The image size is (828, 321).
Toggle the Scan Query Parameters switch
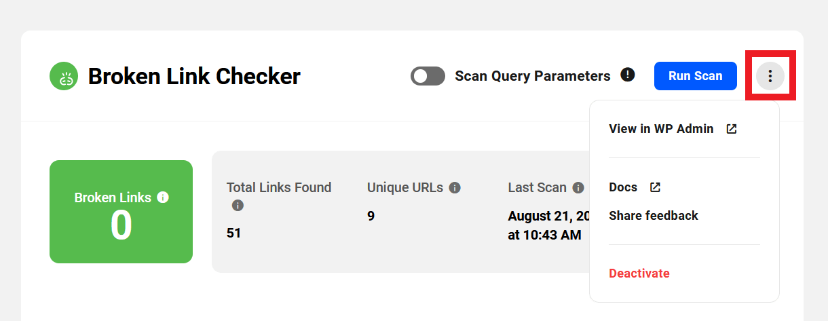428,76
